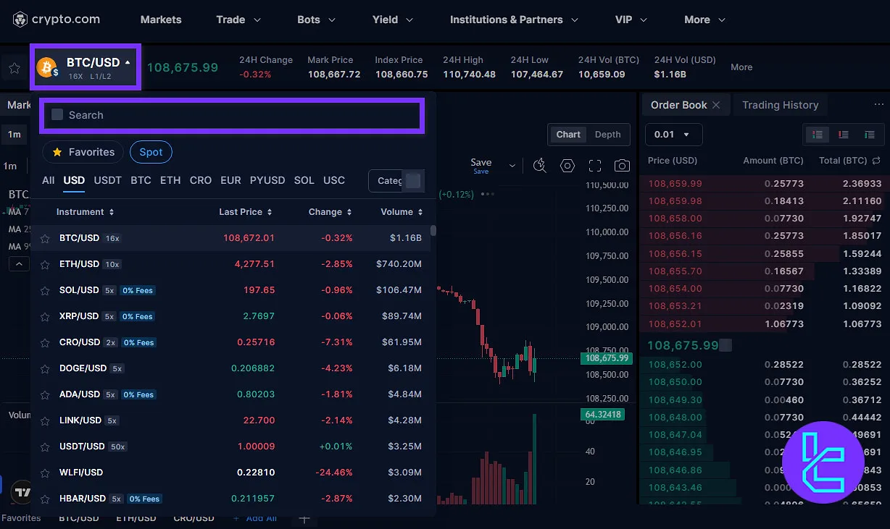Open the Category filter dropdown
The height and width of the screenshot is (529, 890).
[396, 180]
